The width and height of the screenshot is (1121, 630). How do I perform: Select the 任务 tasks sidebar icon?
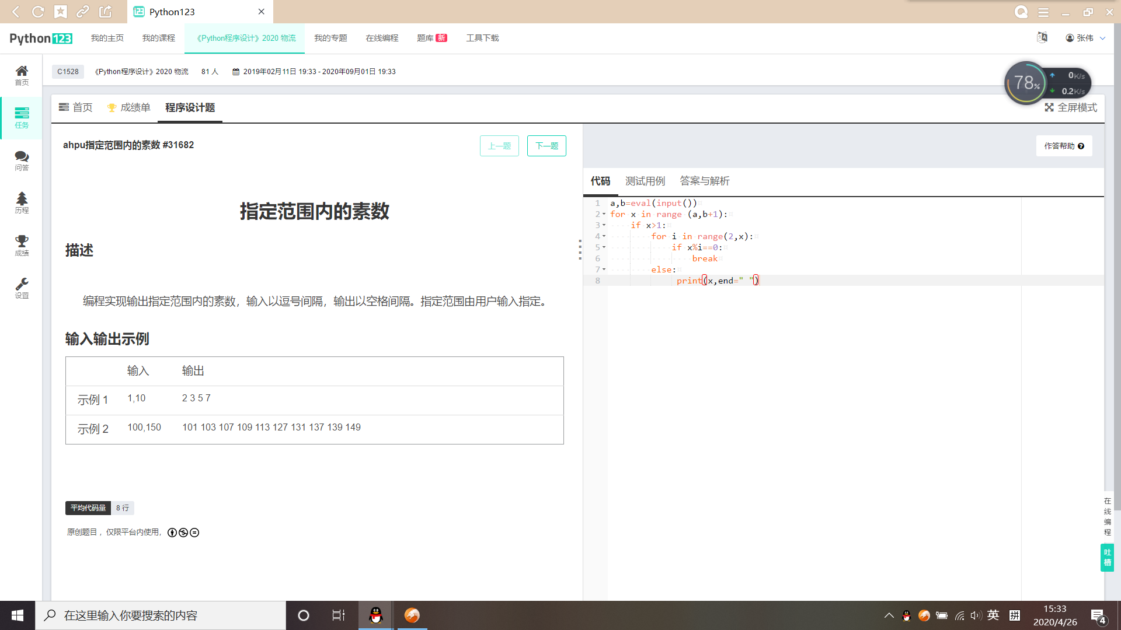[22, 117]
